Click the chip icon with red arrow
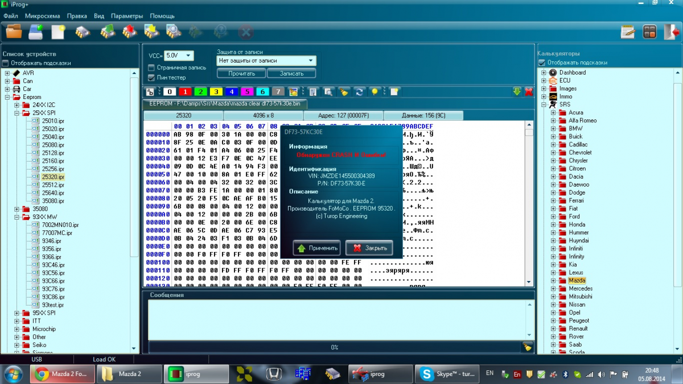 tap(130, 31)
